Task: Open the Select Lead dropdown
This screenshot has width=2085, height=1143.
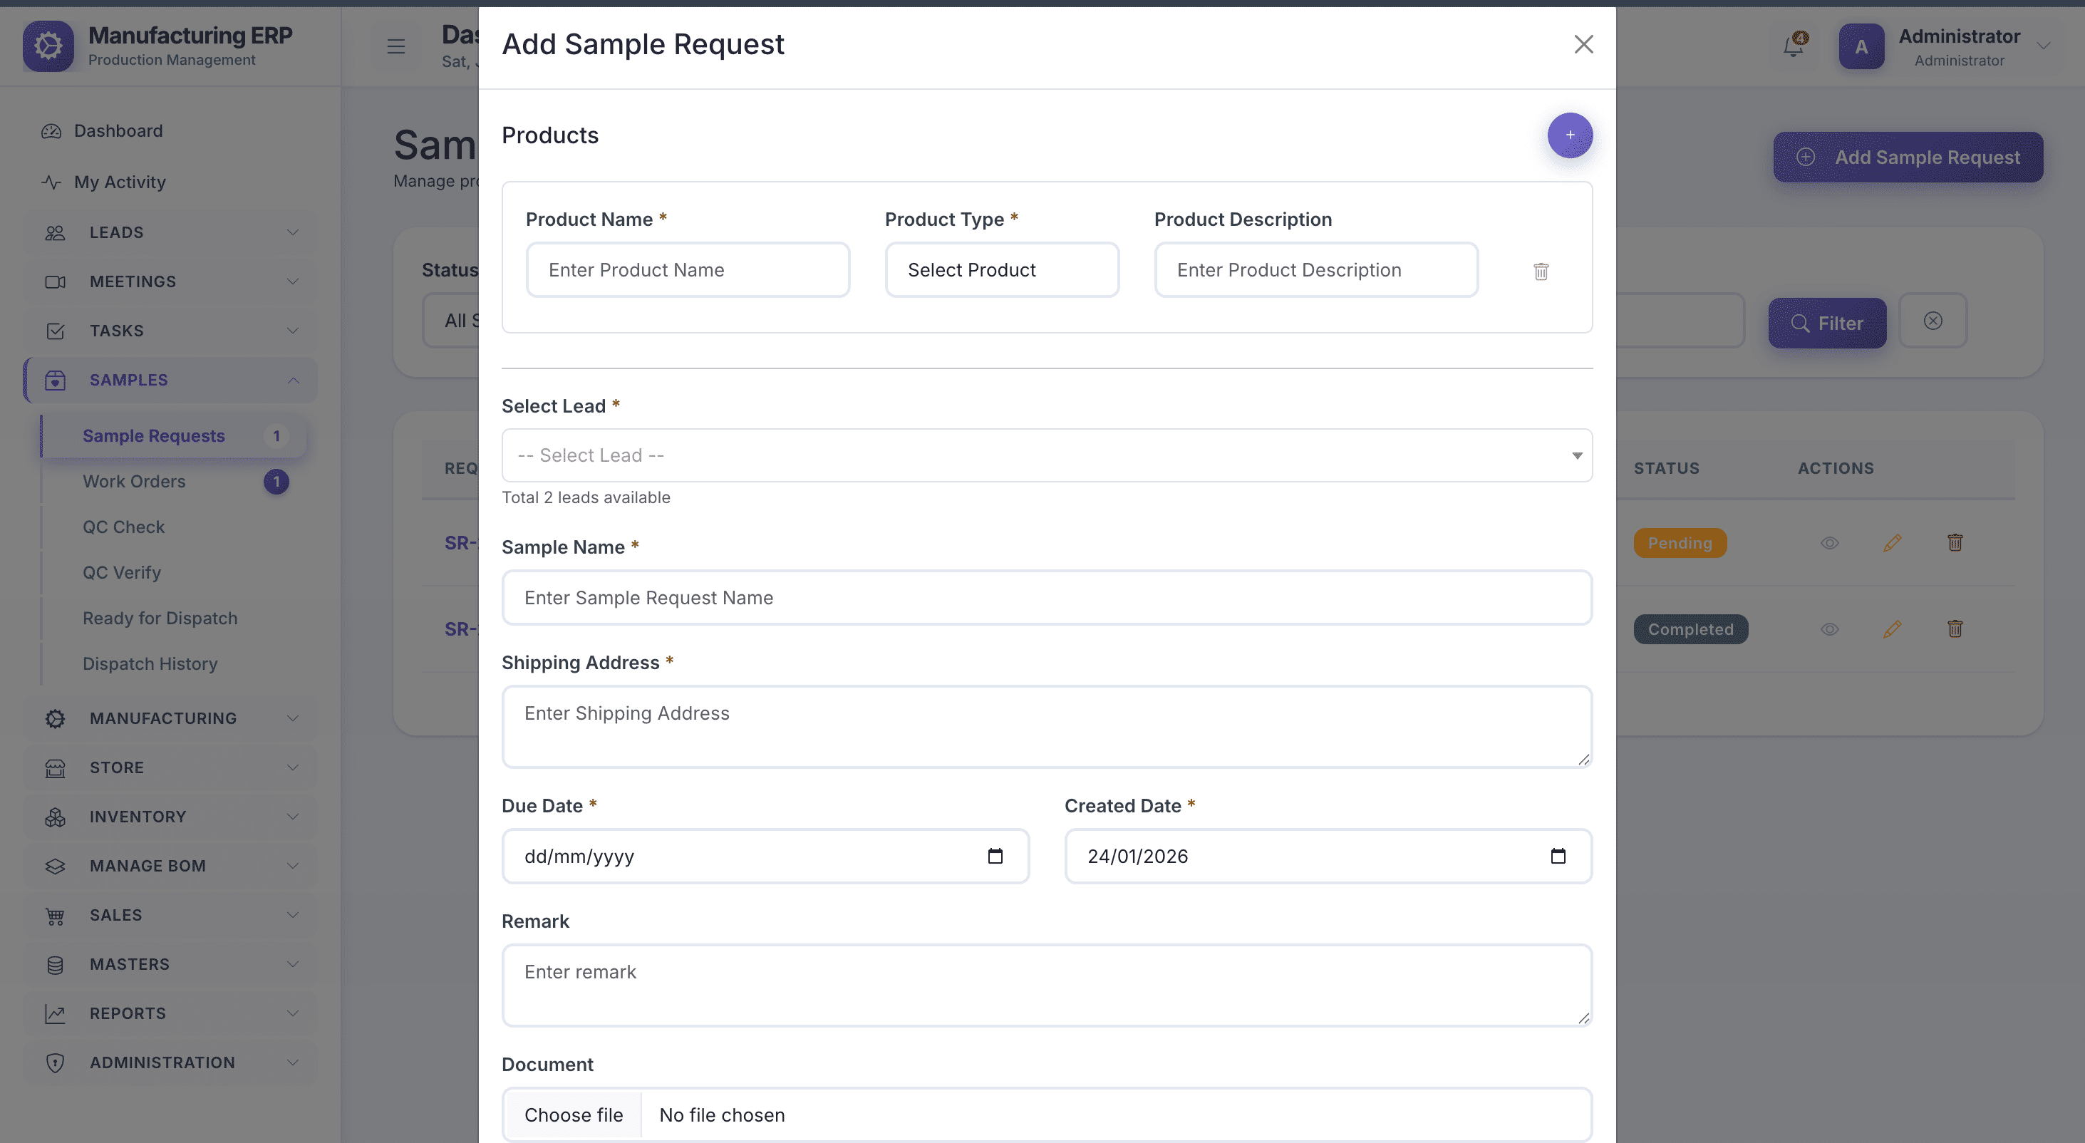Action: [1047, 456]
